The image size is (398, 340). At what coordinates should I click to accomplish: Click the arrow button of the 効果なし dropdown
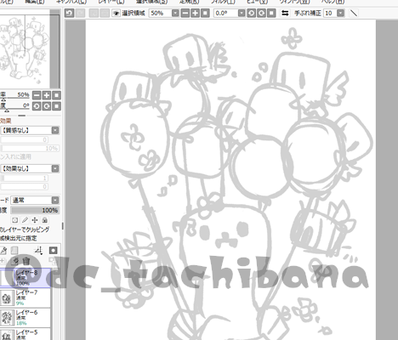tap(55, 168)
